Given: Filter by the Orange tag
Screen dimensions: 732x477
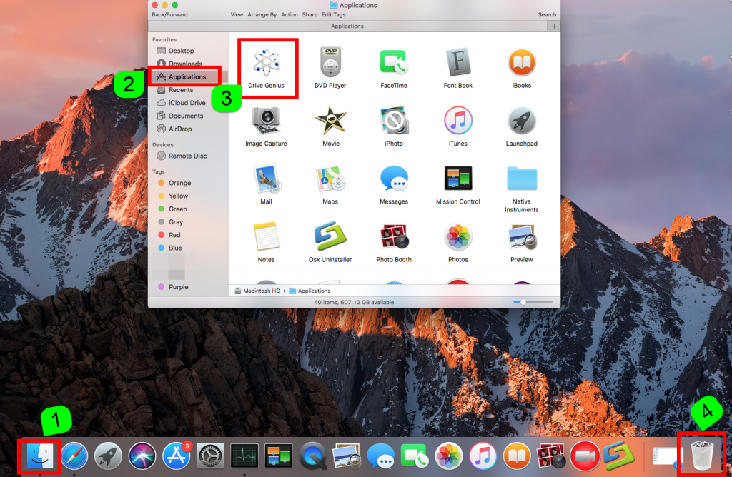Looking at the screenshot, I should click(x=179, y=183).
